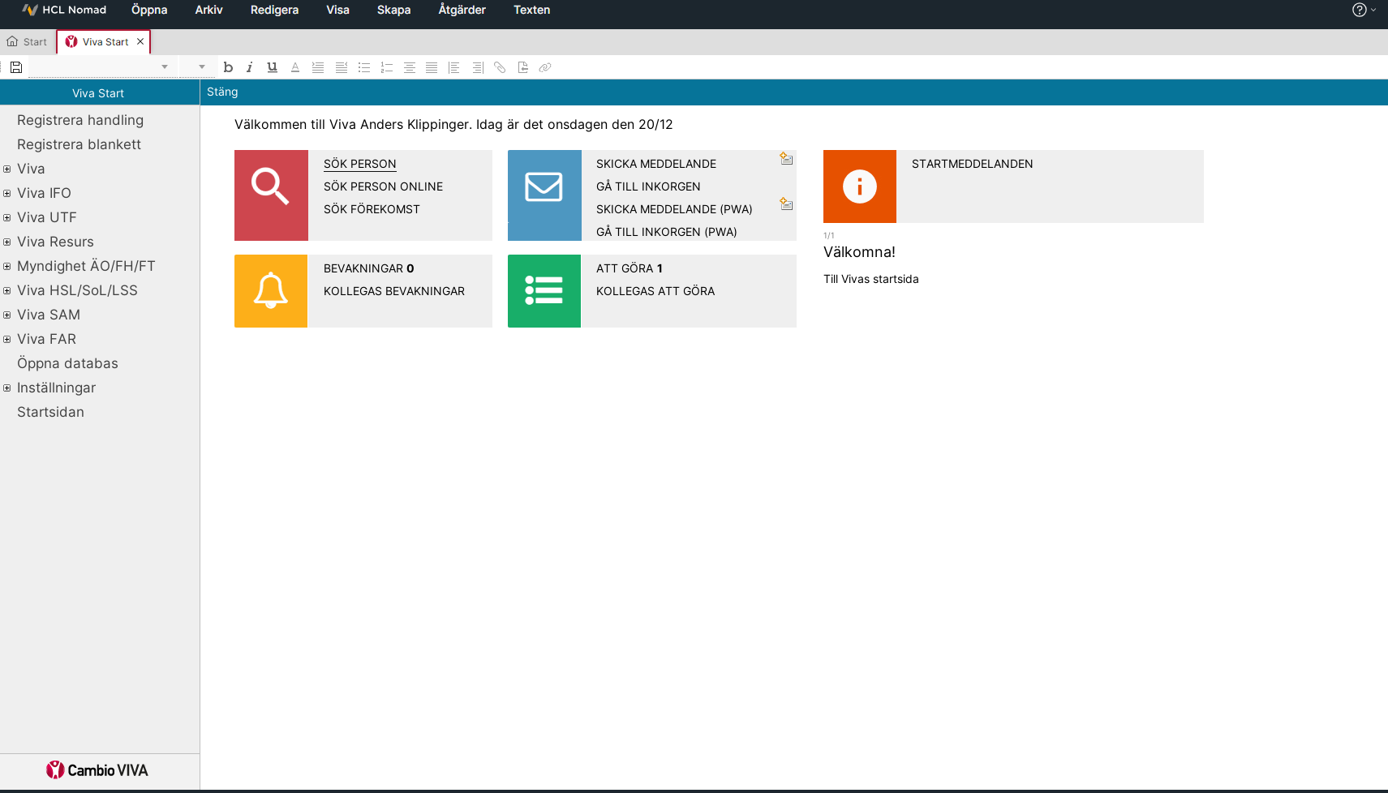Image resolution: width=1388 pixels, height=793 pixels.
Task: Click SKICKA MEDDELANDE (PWA)
Action: (x=674, y=209)
